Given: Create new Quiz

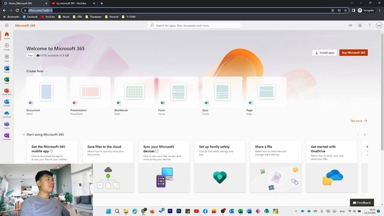Looking at the screenshot, I should pos(222,96).
